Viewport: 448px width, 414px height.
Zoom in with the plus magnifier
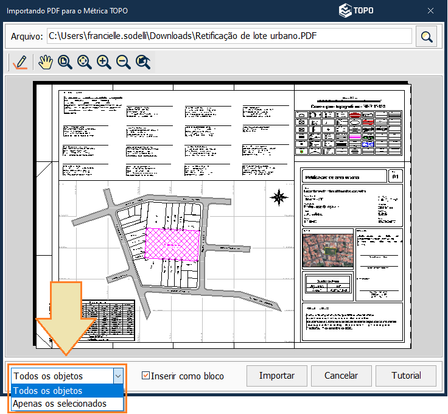(103, 62)
